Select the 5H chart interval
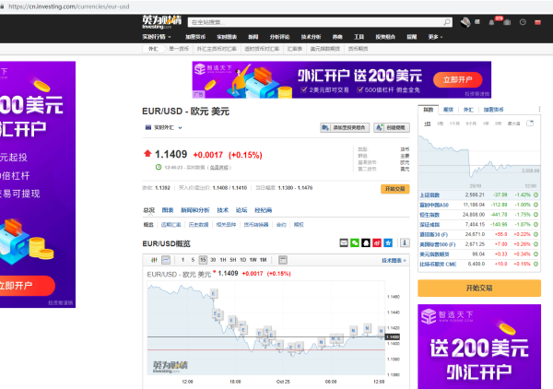This screenshot has height=389, width=553. [x=233, y=260]
